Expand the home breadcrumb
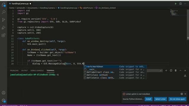Screen dimensions: 189x106 (12, 8)
